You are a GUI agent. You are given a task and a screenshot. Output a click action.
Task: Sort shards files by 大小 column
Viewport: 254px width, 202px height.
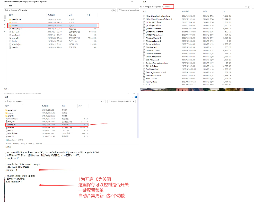pyautogui.click(x=223, y=12)
